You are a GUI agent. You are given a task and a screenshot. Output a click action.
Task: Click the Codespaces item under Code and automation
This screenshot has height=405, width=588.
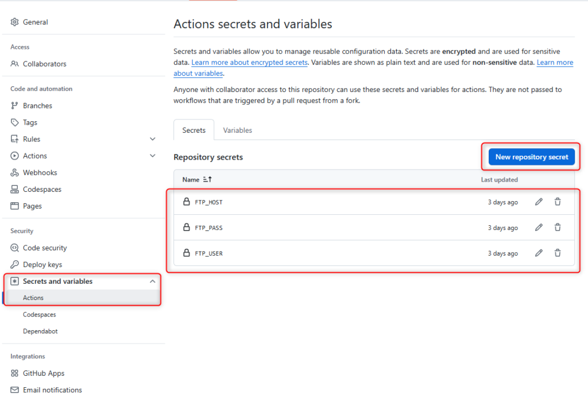(42, 190)
